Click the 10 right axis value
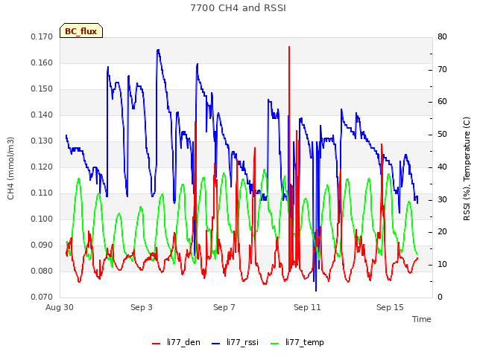Image resolution: width=477 pixels, height=357 pixels. [442, 265]
